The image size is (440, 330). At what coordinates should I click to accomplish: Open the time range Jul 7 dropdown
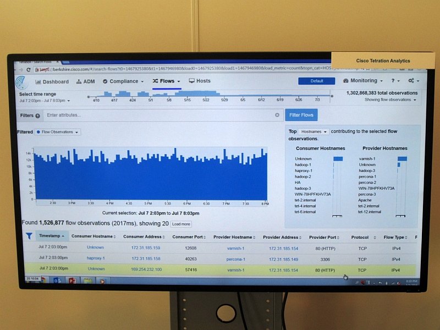click(x=45, y=101)
